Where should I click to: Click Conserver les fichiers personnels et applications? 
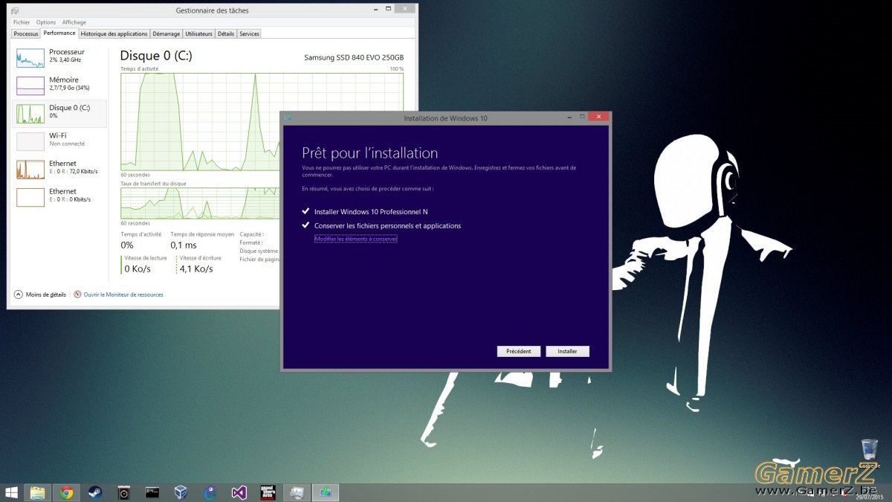387,225
